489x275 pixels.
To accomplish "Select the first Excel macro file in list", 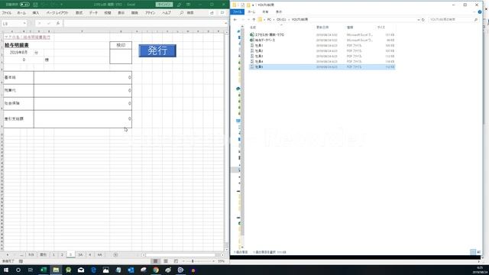I will click(x=322, y=34).
